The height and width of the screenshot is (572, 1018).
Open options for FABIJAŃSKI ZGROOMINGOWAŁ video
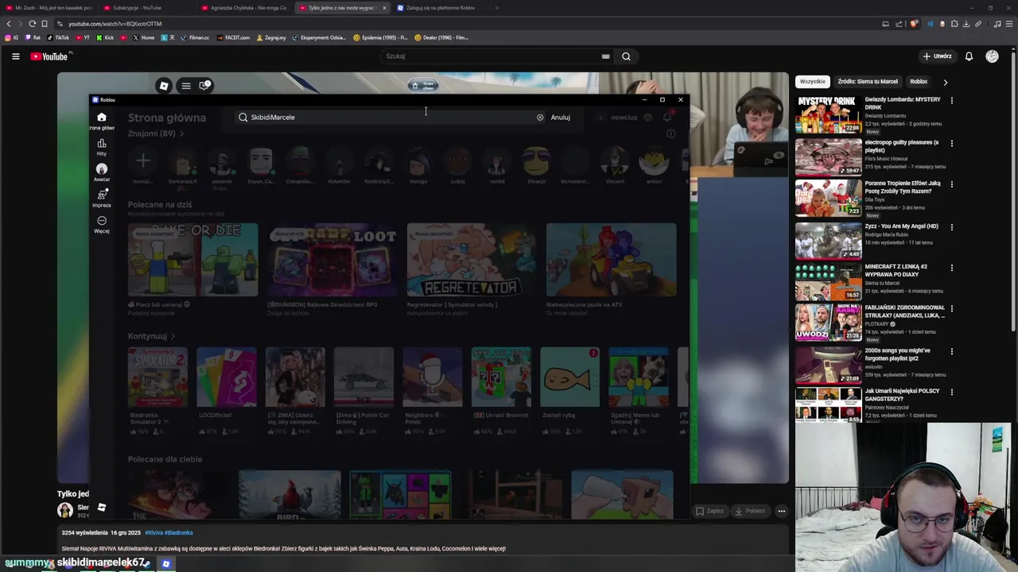pos(951,309)
